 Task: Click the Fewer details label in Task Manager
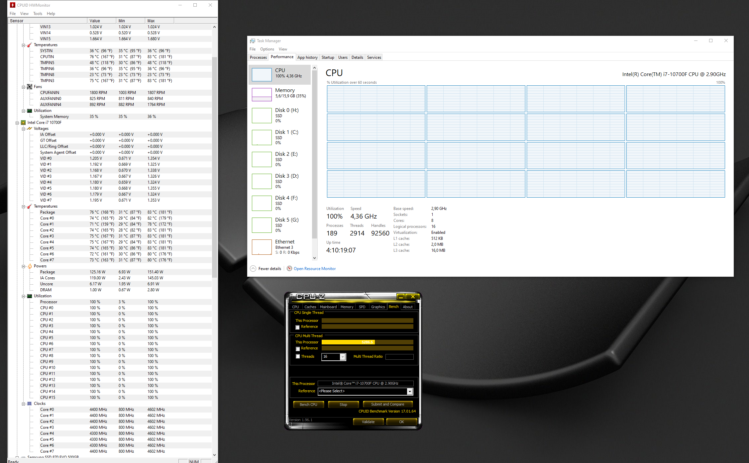click(x=269, y=268)
